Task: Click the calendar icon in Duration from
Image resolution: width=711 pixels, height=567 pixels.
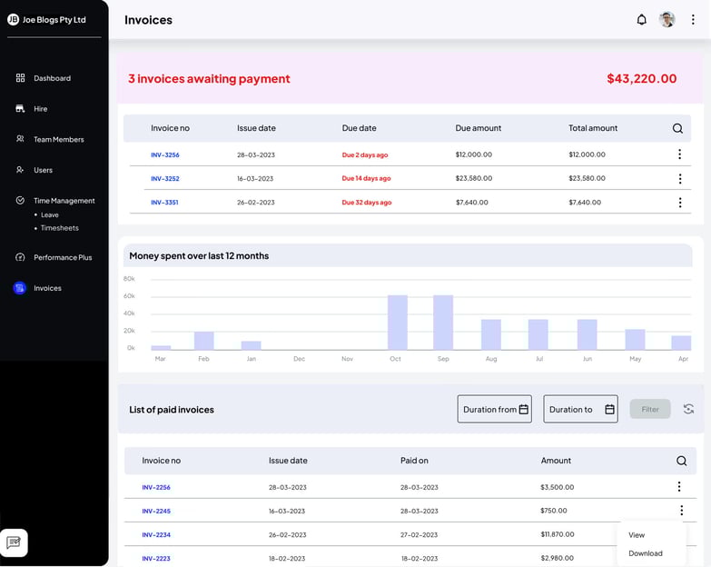Action: [x=524, y=409]
